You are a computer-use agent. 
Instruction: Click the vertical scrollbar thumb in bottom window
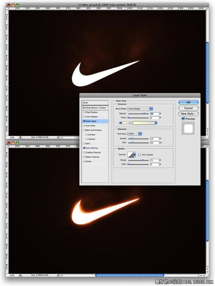point(207,210)
